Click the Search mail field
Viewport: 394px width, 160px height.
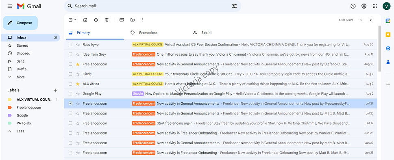click(x=152, y=6)
